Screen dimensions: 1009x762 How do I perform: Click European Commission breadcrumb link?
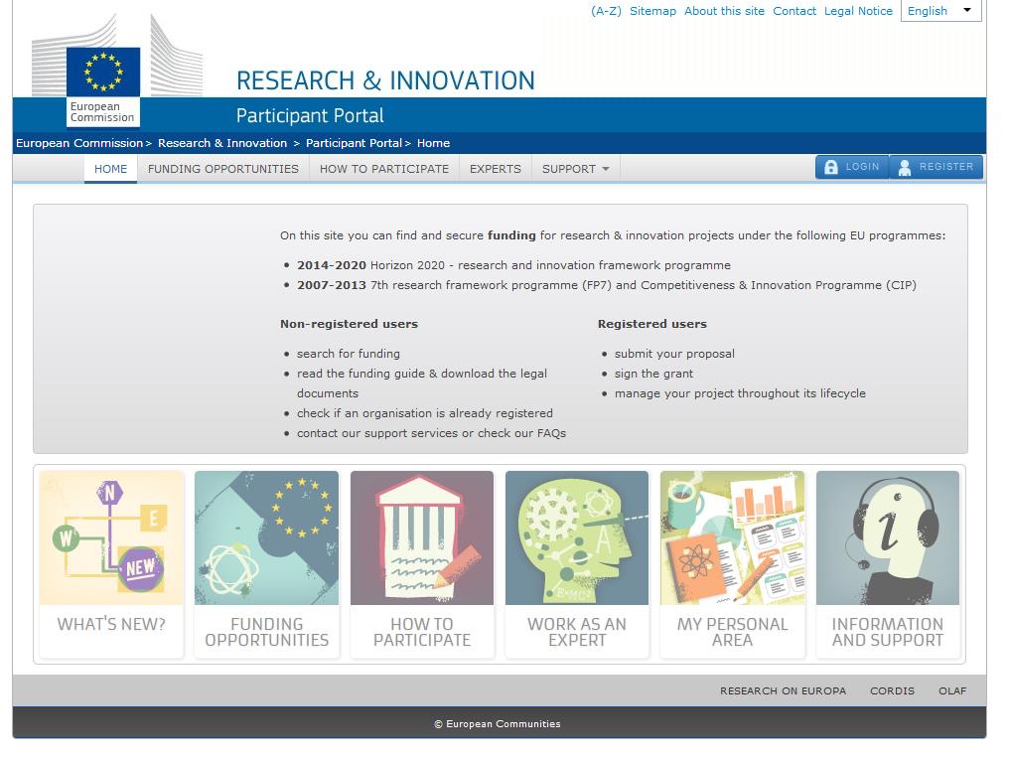(79, 143)
